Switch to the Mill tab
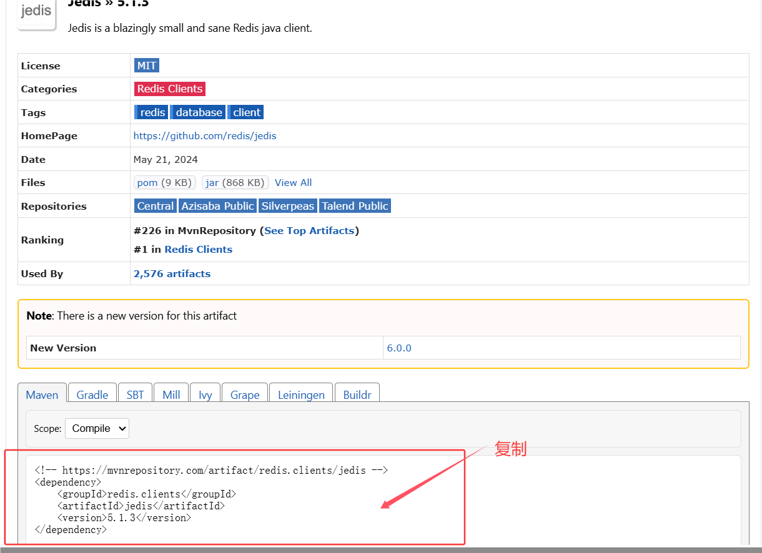This screenshot has height=553, width=762. point(171,394)
